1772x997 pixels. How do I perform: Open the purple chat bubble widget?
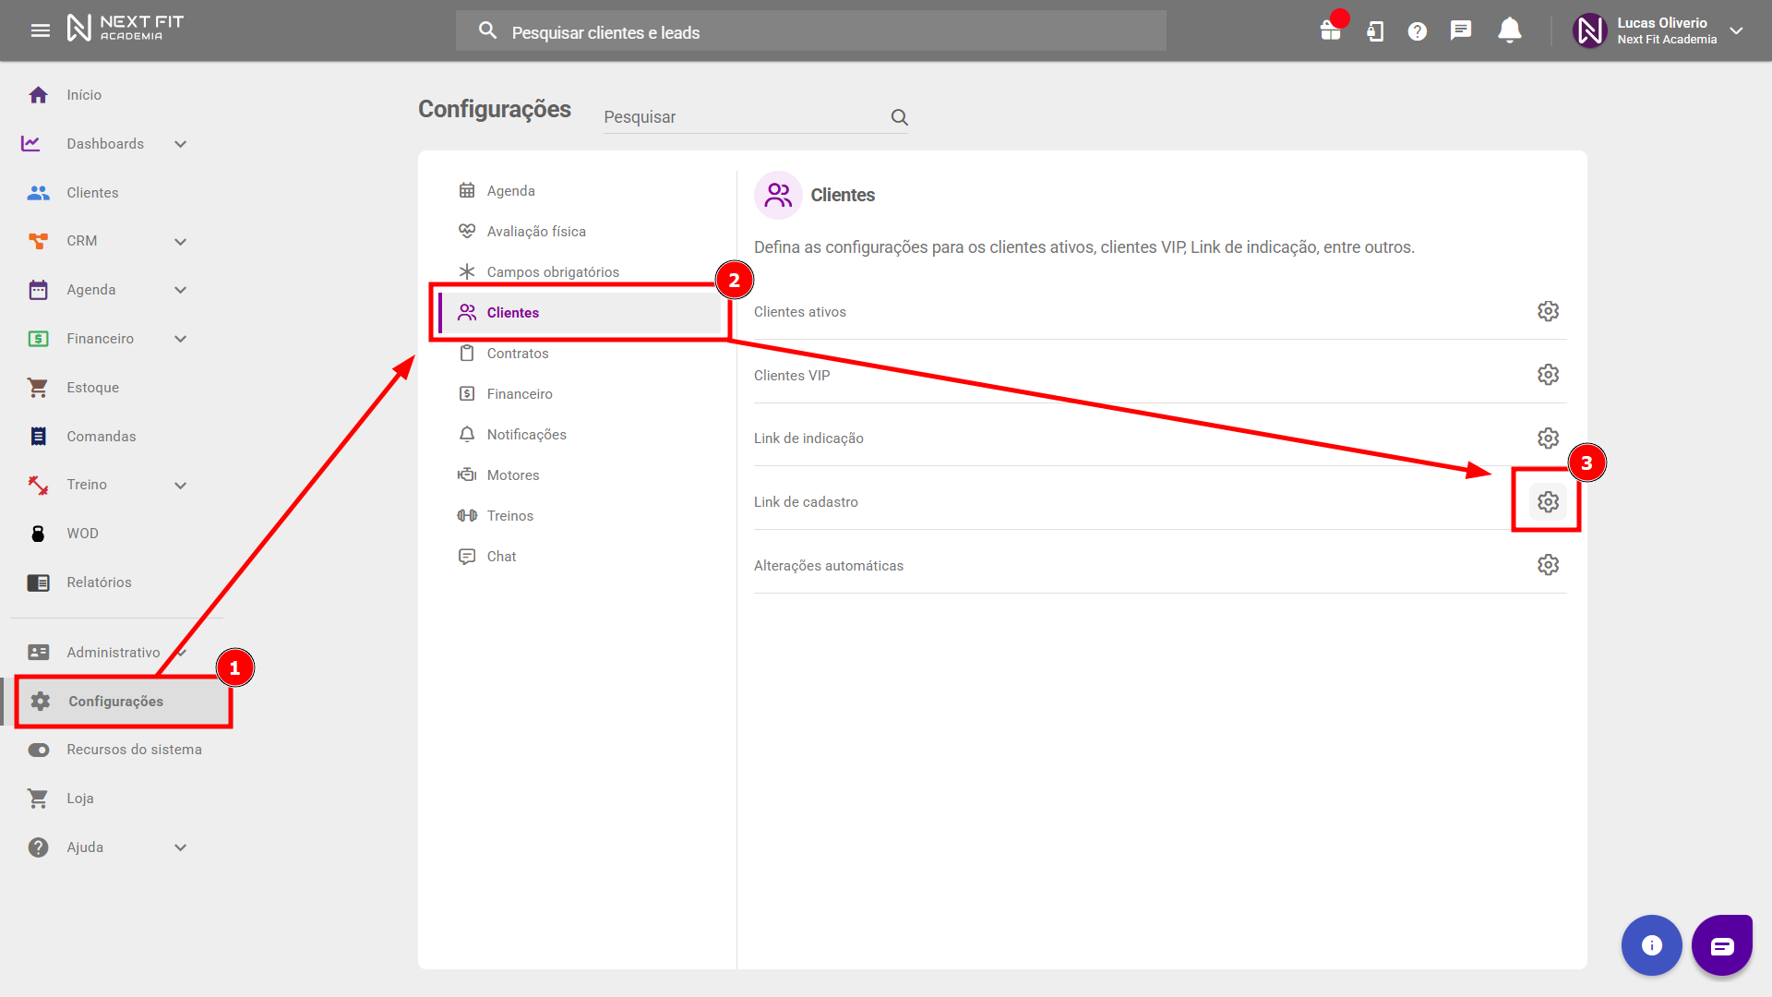pyautogui.click(x=1721, y=945)
